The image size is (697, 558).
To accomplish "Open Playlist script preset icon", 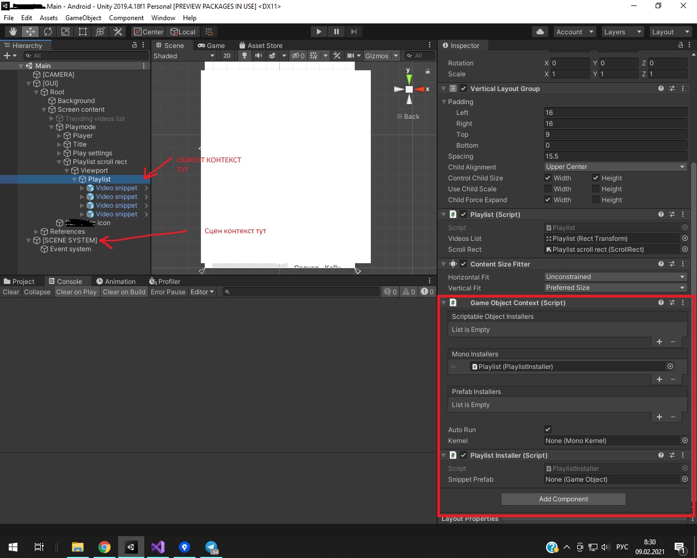I will pos(672,214).
